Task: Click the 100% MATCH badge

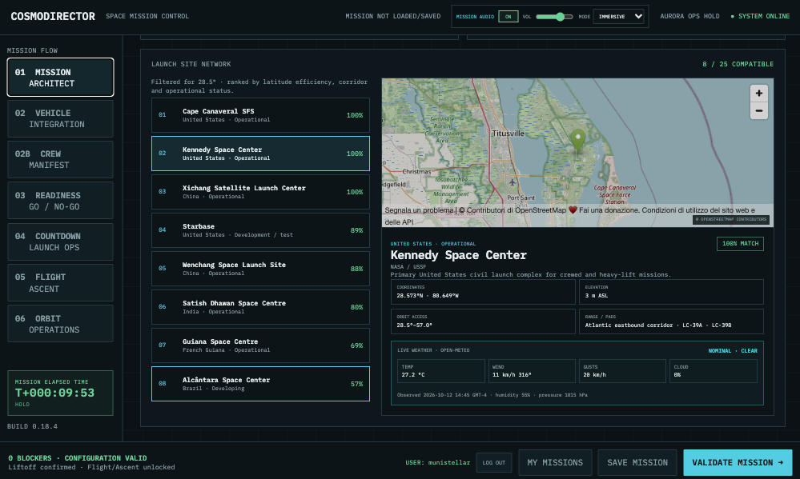Action: [740, 244]
